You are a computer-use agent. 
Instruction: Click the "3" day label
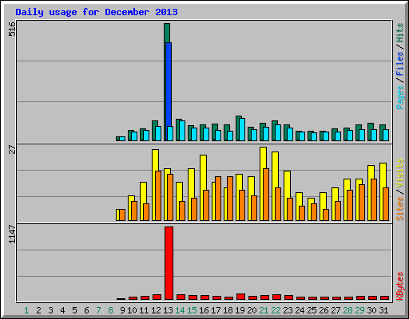point(50,310)
